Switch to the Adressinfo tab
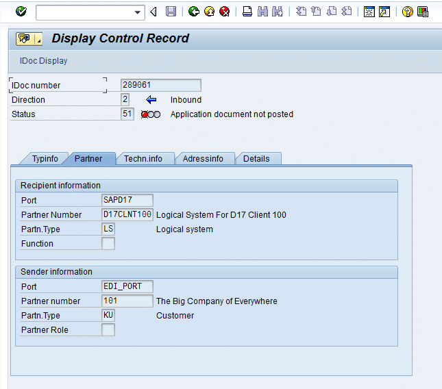 tap(203, 159)
